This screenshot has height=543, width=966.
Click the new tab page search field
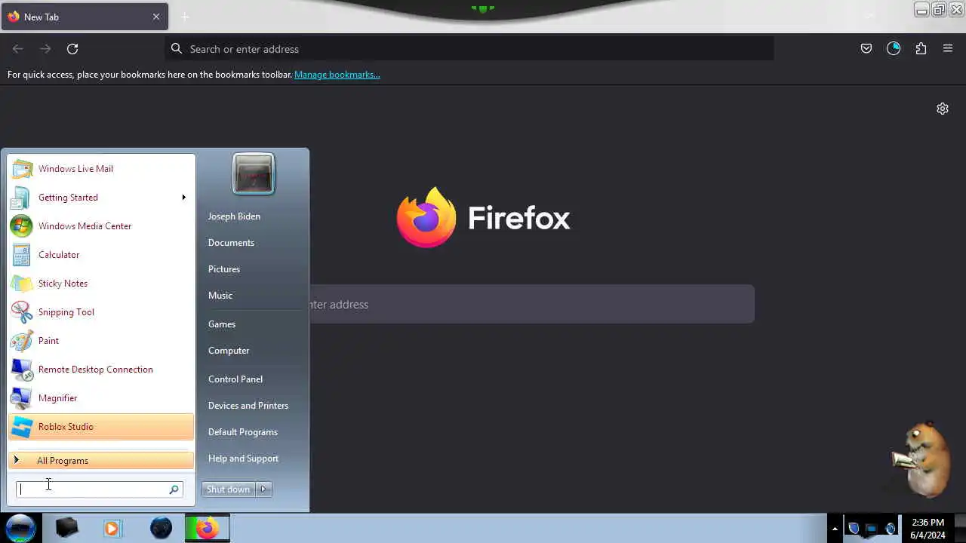coord(532,305)
